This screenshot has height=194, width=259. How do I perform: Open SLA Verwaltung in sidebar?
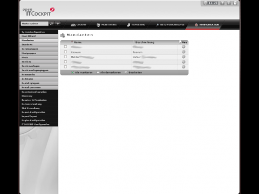tap(30, 108)
